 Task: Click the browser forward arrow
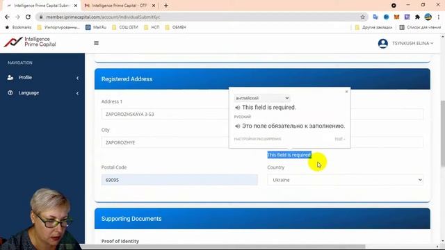(17, 17)
